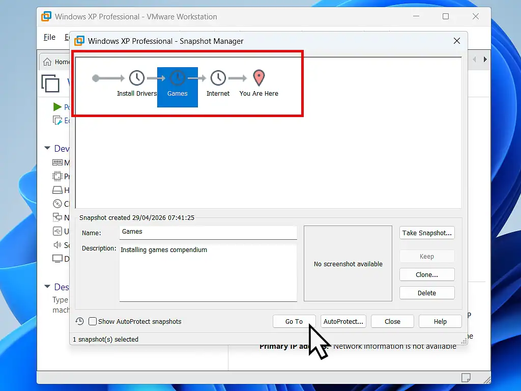The height and width of the screenshot is (391, 521).
Task: Open Help for Snapshot Manager
Action: [x=440, y=322]
